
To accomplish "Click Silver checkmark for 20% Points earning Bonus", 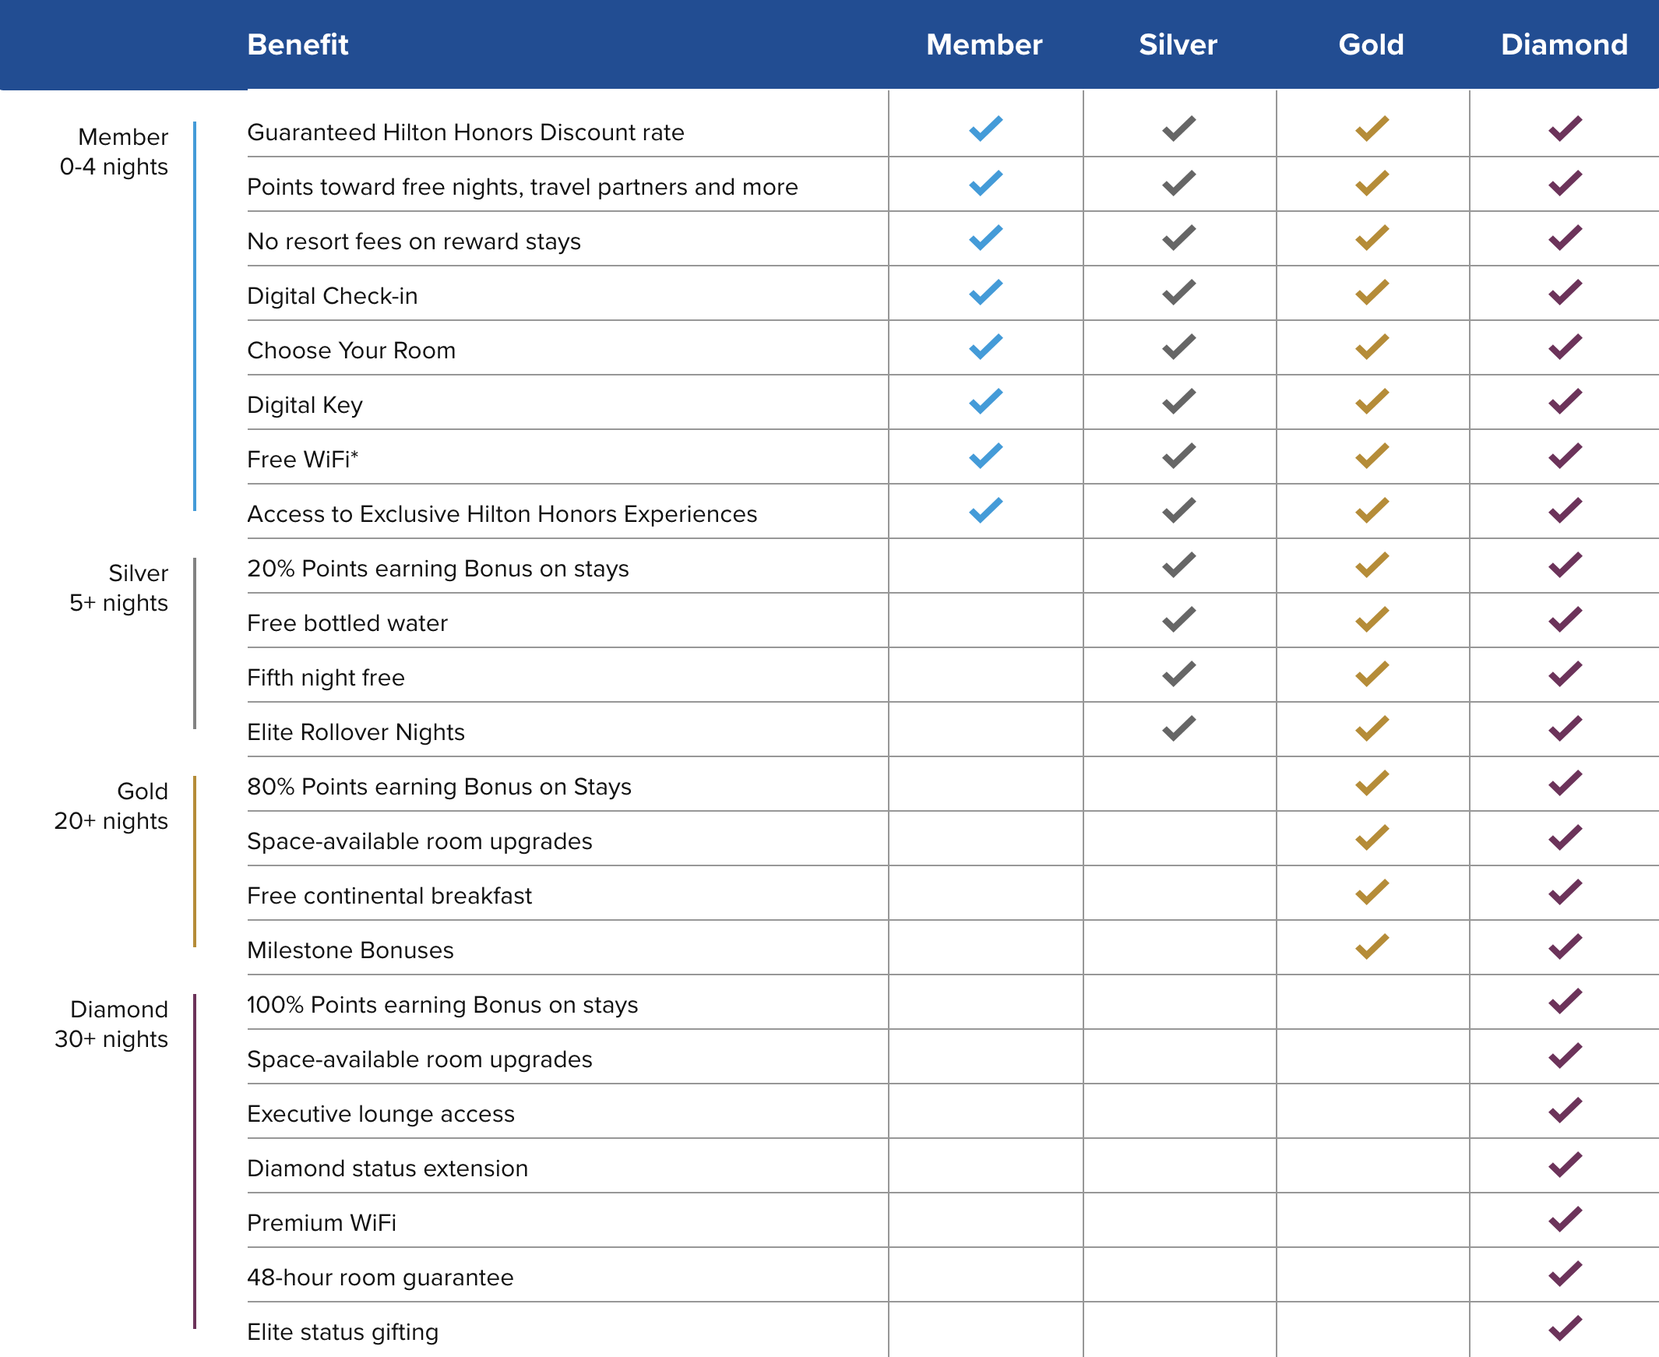I will 1178,564.
